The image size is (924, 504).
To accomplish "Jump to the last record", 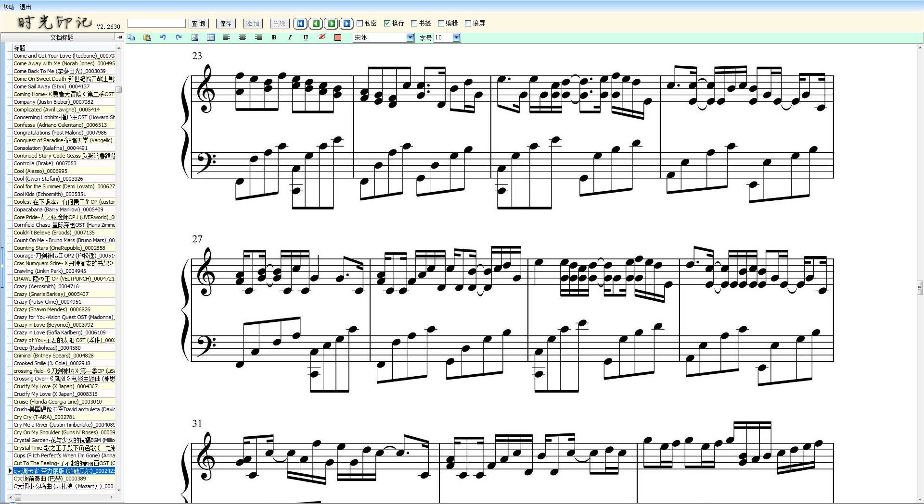I will pos(347,24).
